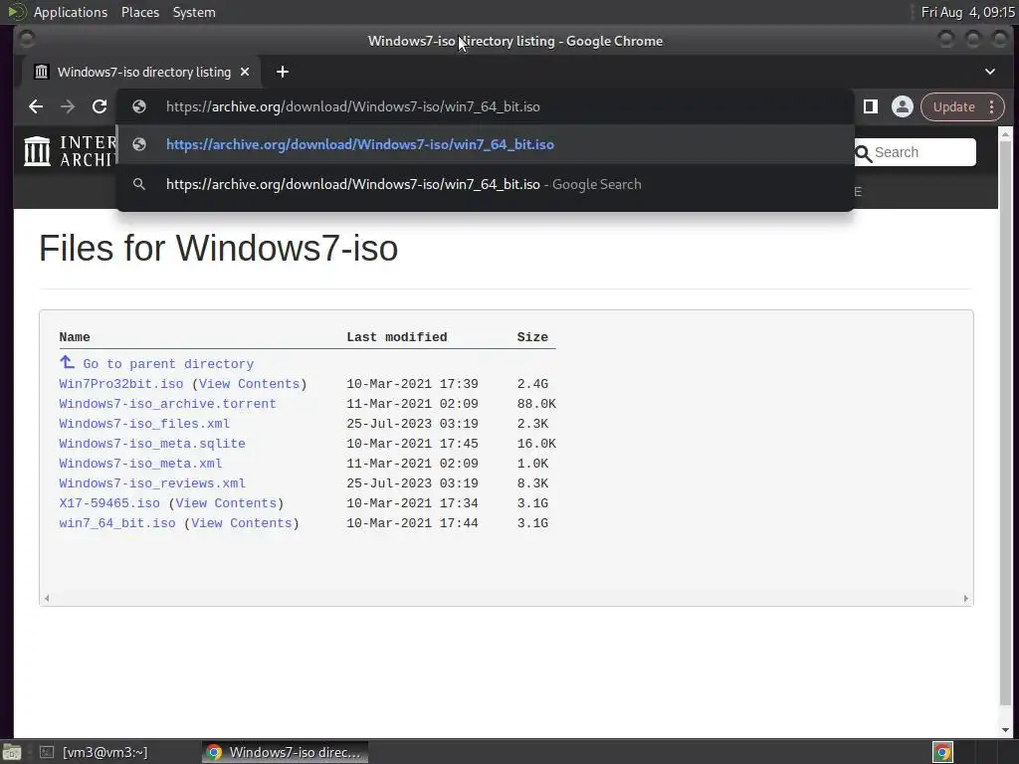Click the browser forward arrow
This screenshot has height=764, width=1019.
68,106
